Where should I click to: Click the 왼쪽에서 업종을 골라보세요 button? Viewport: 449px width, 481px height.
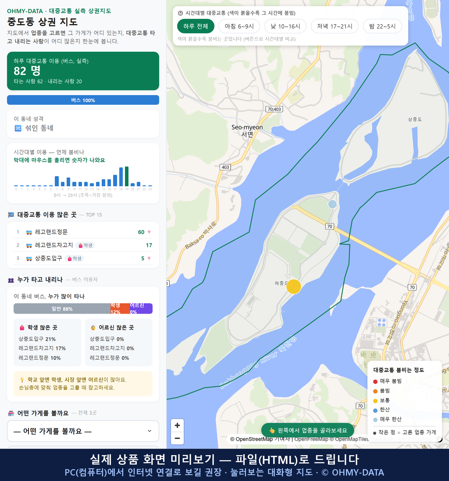[x=307, y=430]
